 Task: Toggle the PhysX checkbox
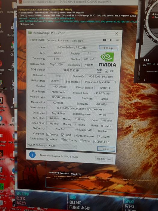(x=81, y=141)
